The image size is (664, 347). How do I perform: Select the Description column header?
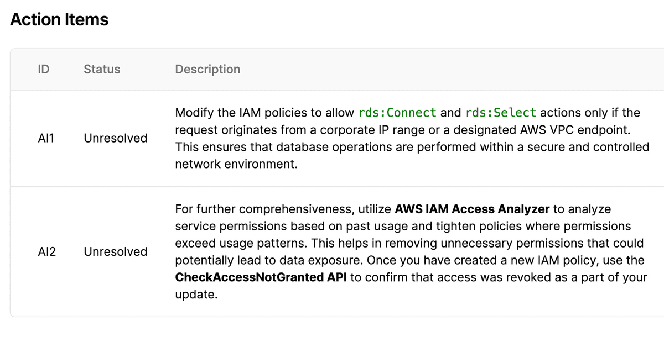click(207, 70)
